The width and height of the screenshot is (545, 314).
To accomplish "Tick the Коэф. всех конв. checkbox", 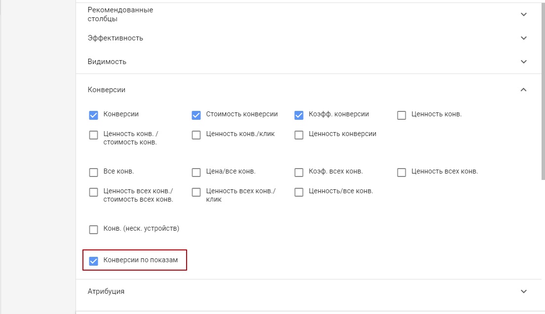I will [299, 173].
